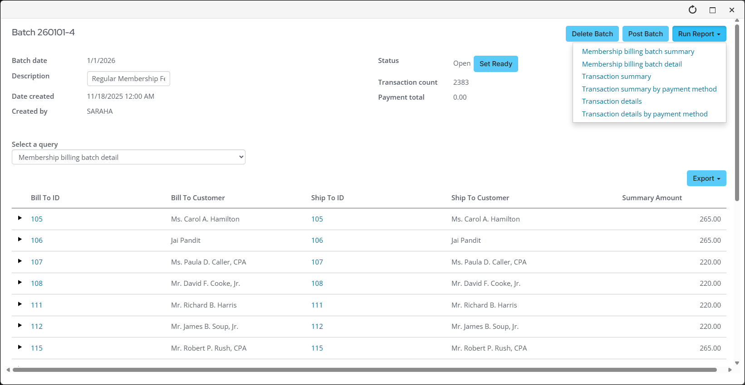Choose the Transaction details report option
The width and height of the screenshot is (745, 385).
(x=612, y=101)
